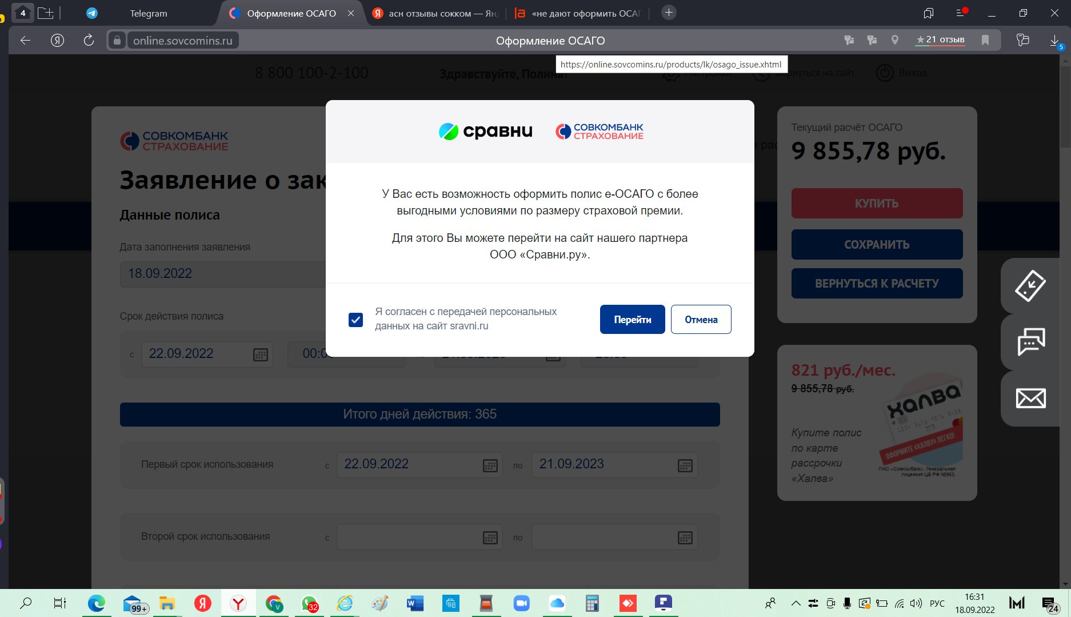This screenshot has width=1071, height=617.
Task: Click the location pin icon in address bar
Action: coord(895,40)
